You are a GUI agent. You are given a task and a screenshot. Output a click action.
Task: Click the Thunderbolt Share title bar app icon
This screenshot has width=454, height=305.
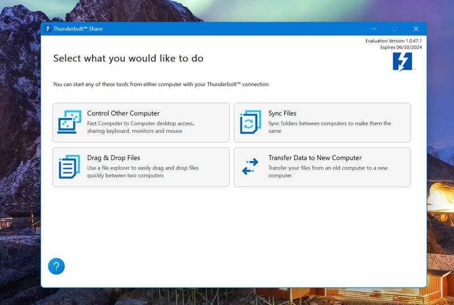[x=48, y=29]
